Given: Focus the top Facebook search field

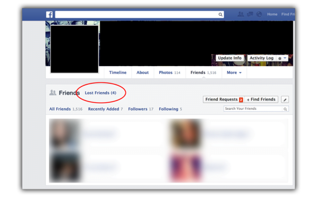Looking at the screenshot, I should click(139, 14).
